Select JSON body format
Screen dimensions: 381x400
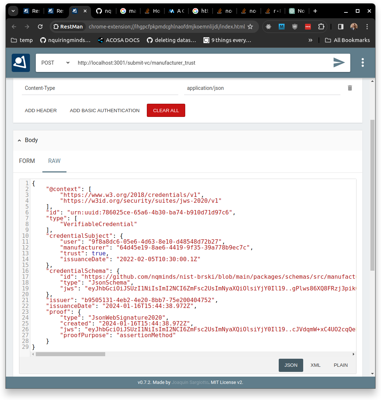pyautogui.click(x=291, y=365)
